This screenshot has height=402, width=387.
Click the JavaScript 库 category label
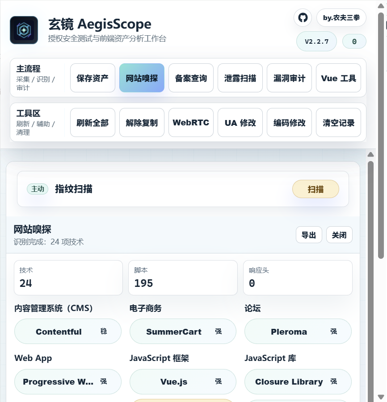(270, 358)
